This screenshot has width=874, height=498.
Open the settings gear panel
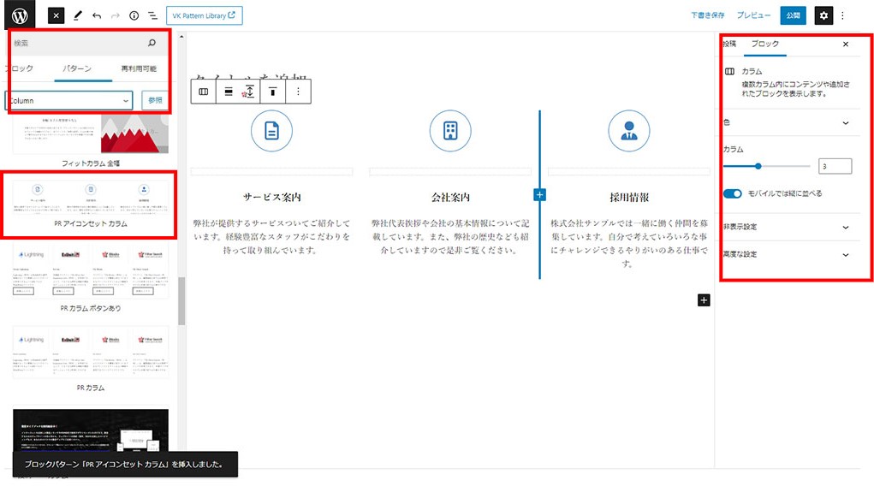coord(823,15)
